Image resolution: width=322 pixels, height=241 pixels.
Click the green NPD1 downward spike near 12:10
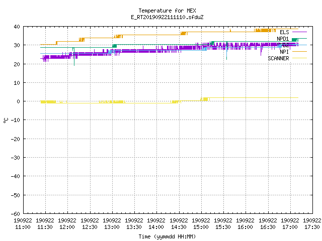pyautogui.click(x=74, y=57)
